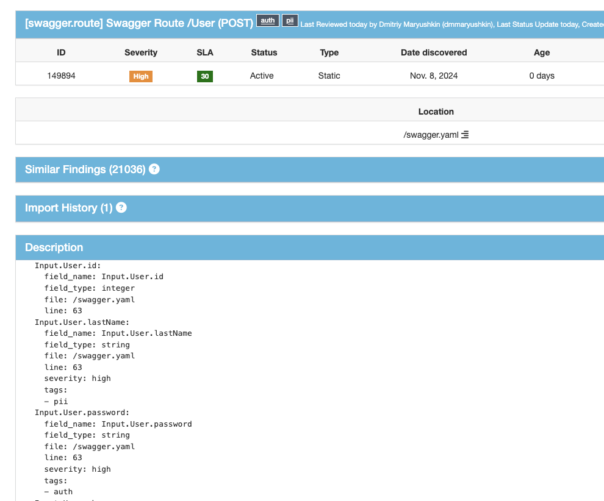This screenshot has width=604, height=501.
Task: Click the High severity badge
Action: (141, 76)
